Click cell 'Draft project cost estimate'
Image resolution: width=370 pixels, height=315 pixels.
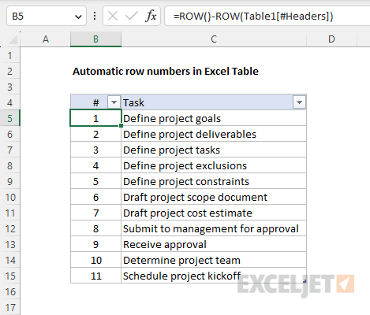coord(214,213)
